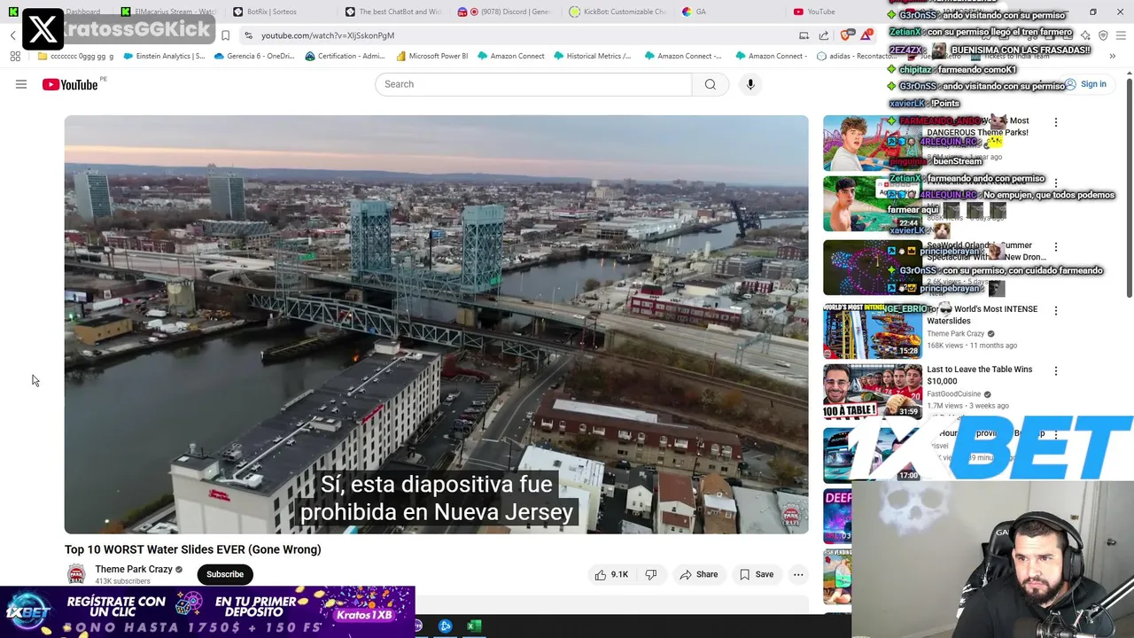Open the Microsoft Power BI bookmark
The image size is (1134, 638).
click(431, 56)
